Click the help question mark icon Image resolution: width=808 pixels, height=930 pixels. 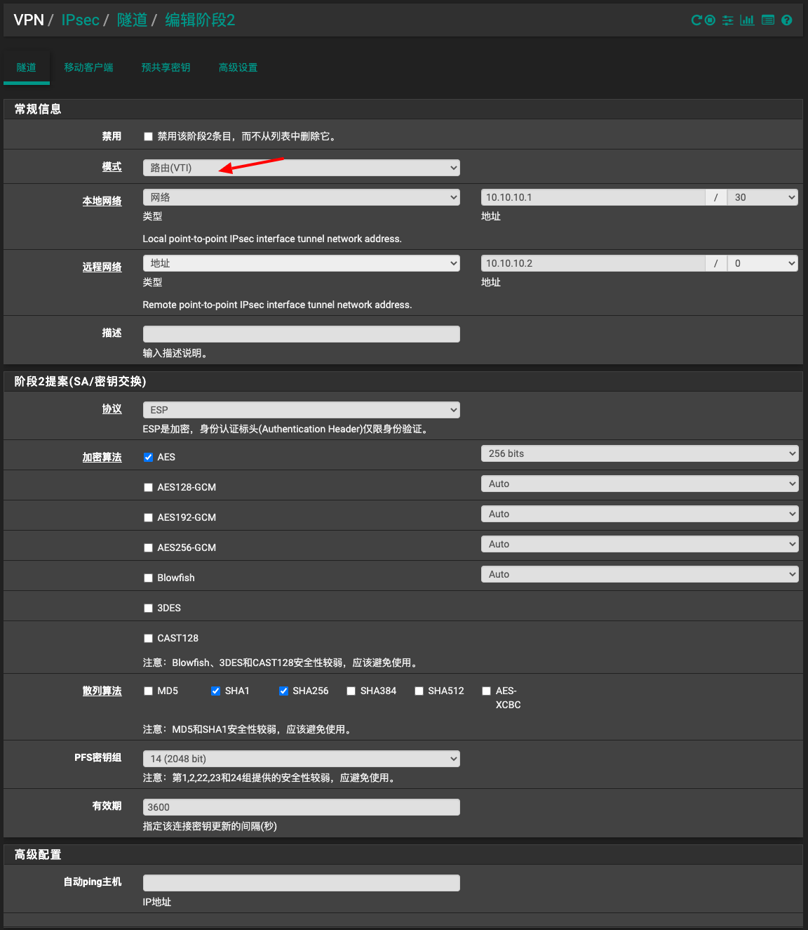787,20
